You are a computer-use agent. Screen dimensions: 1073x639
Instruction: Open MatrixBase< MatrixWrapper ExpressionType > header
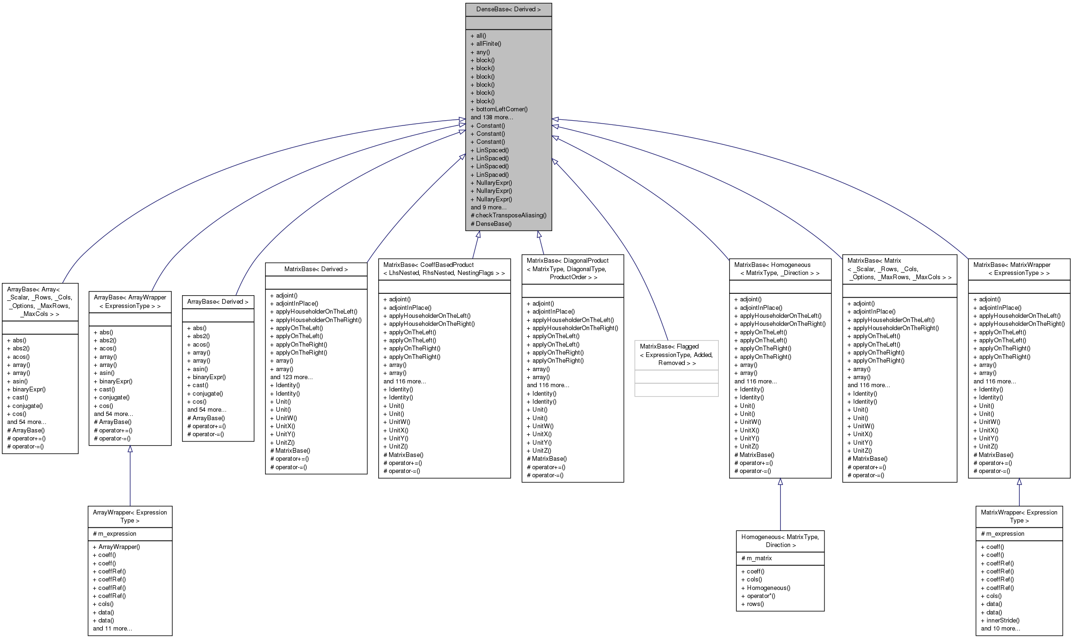tap(1019, 269)
